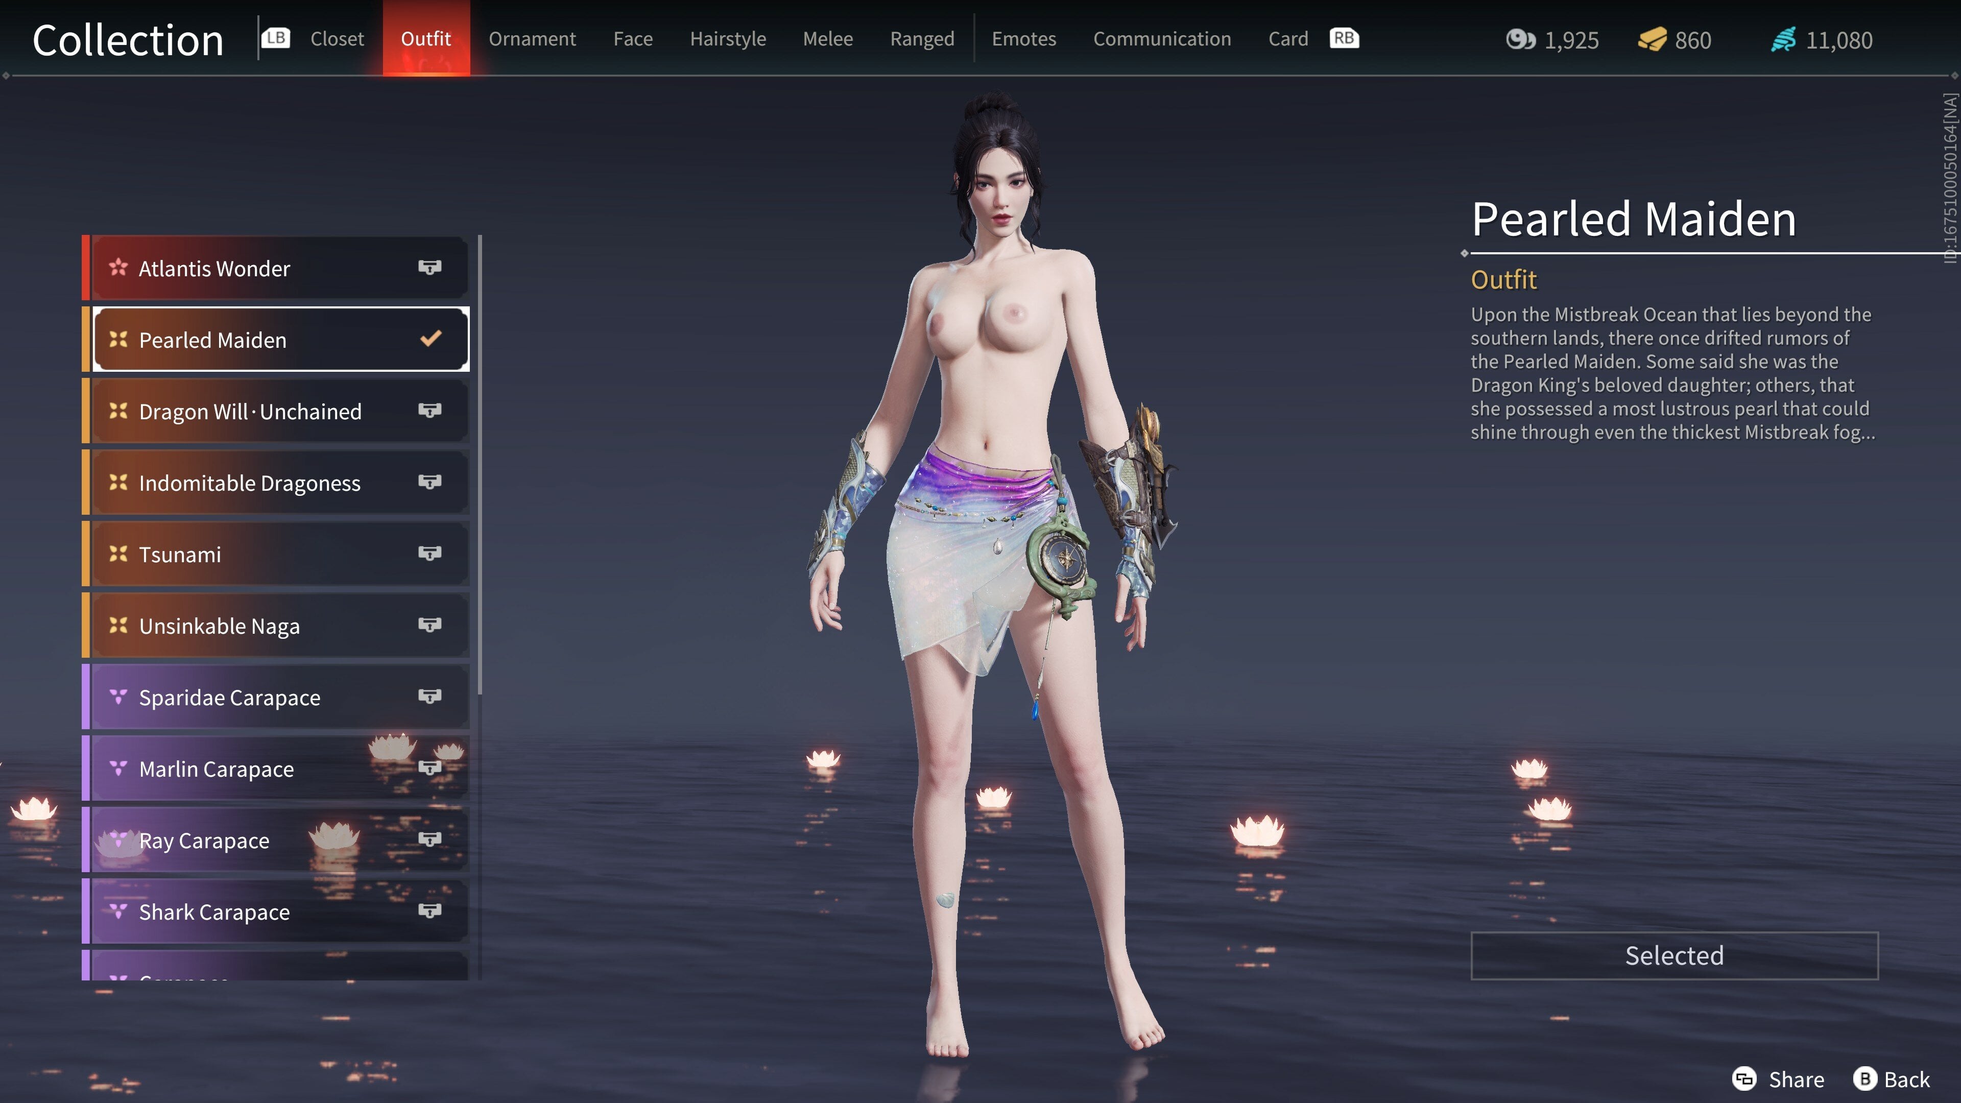Click the checkmark on Pearled Maiden
Viewport: 1961px width, 1103px height.
pos(430,340)
